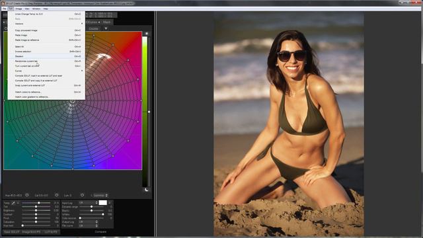Choose Swap current and external LUT

[46, 85]
